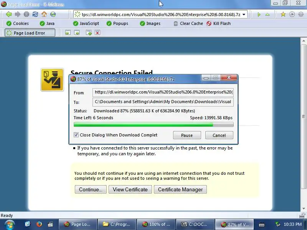Switch to the 7z C:\DOC... taskbar button
Screen dimensions: 307x230
(x=195, y=224)
